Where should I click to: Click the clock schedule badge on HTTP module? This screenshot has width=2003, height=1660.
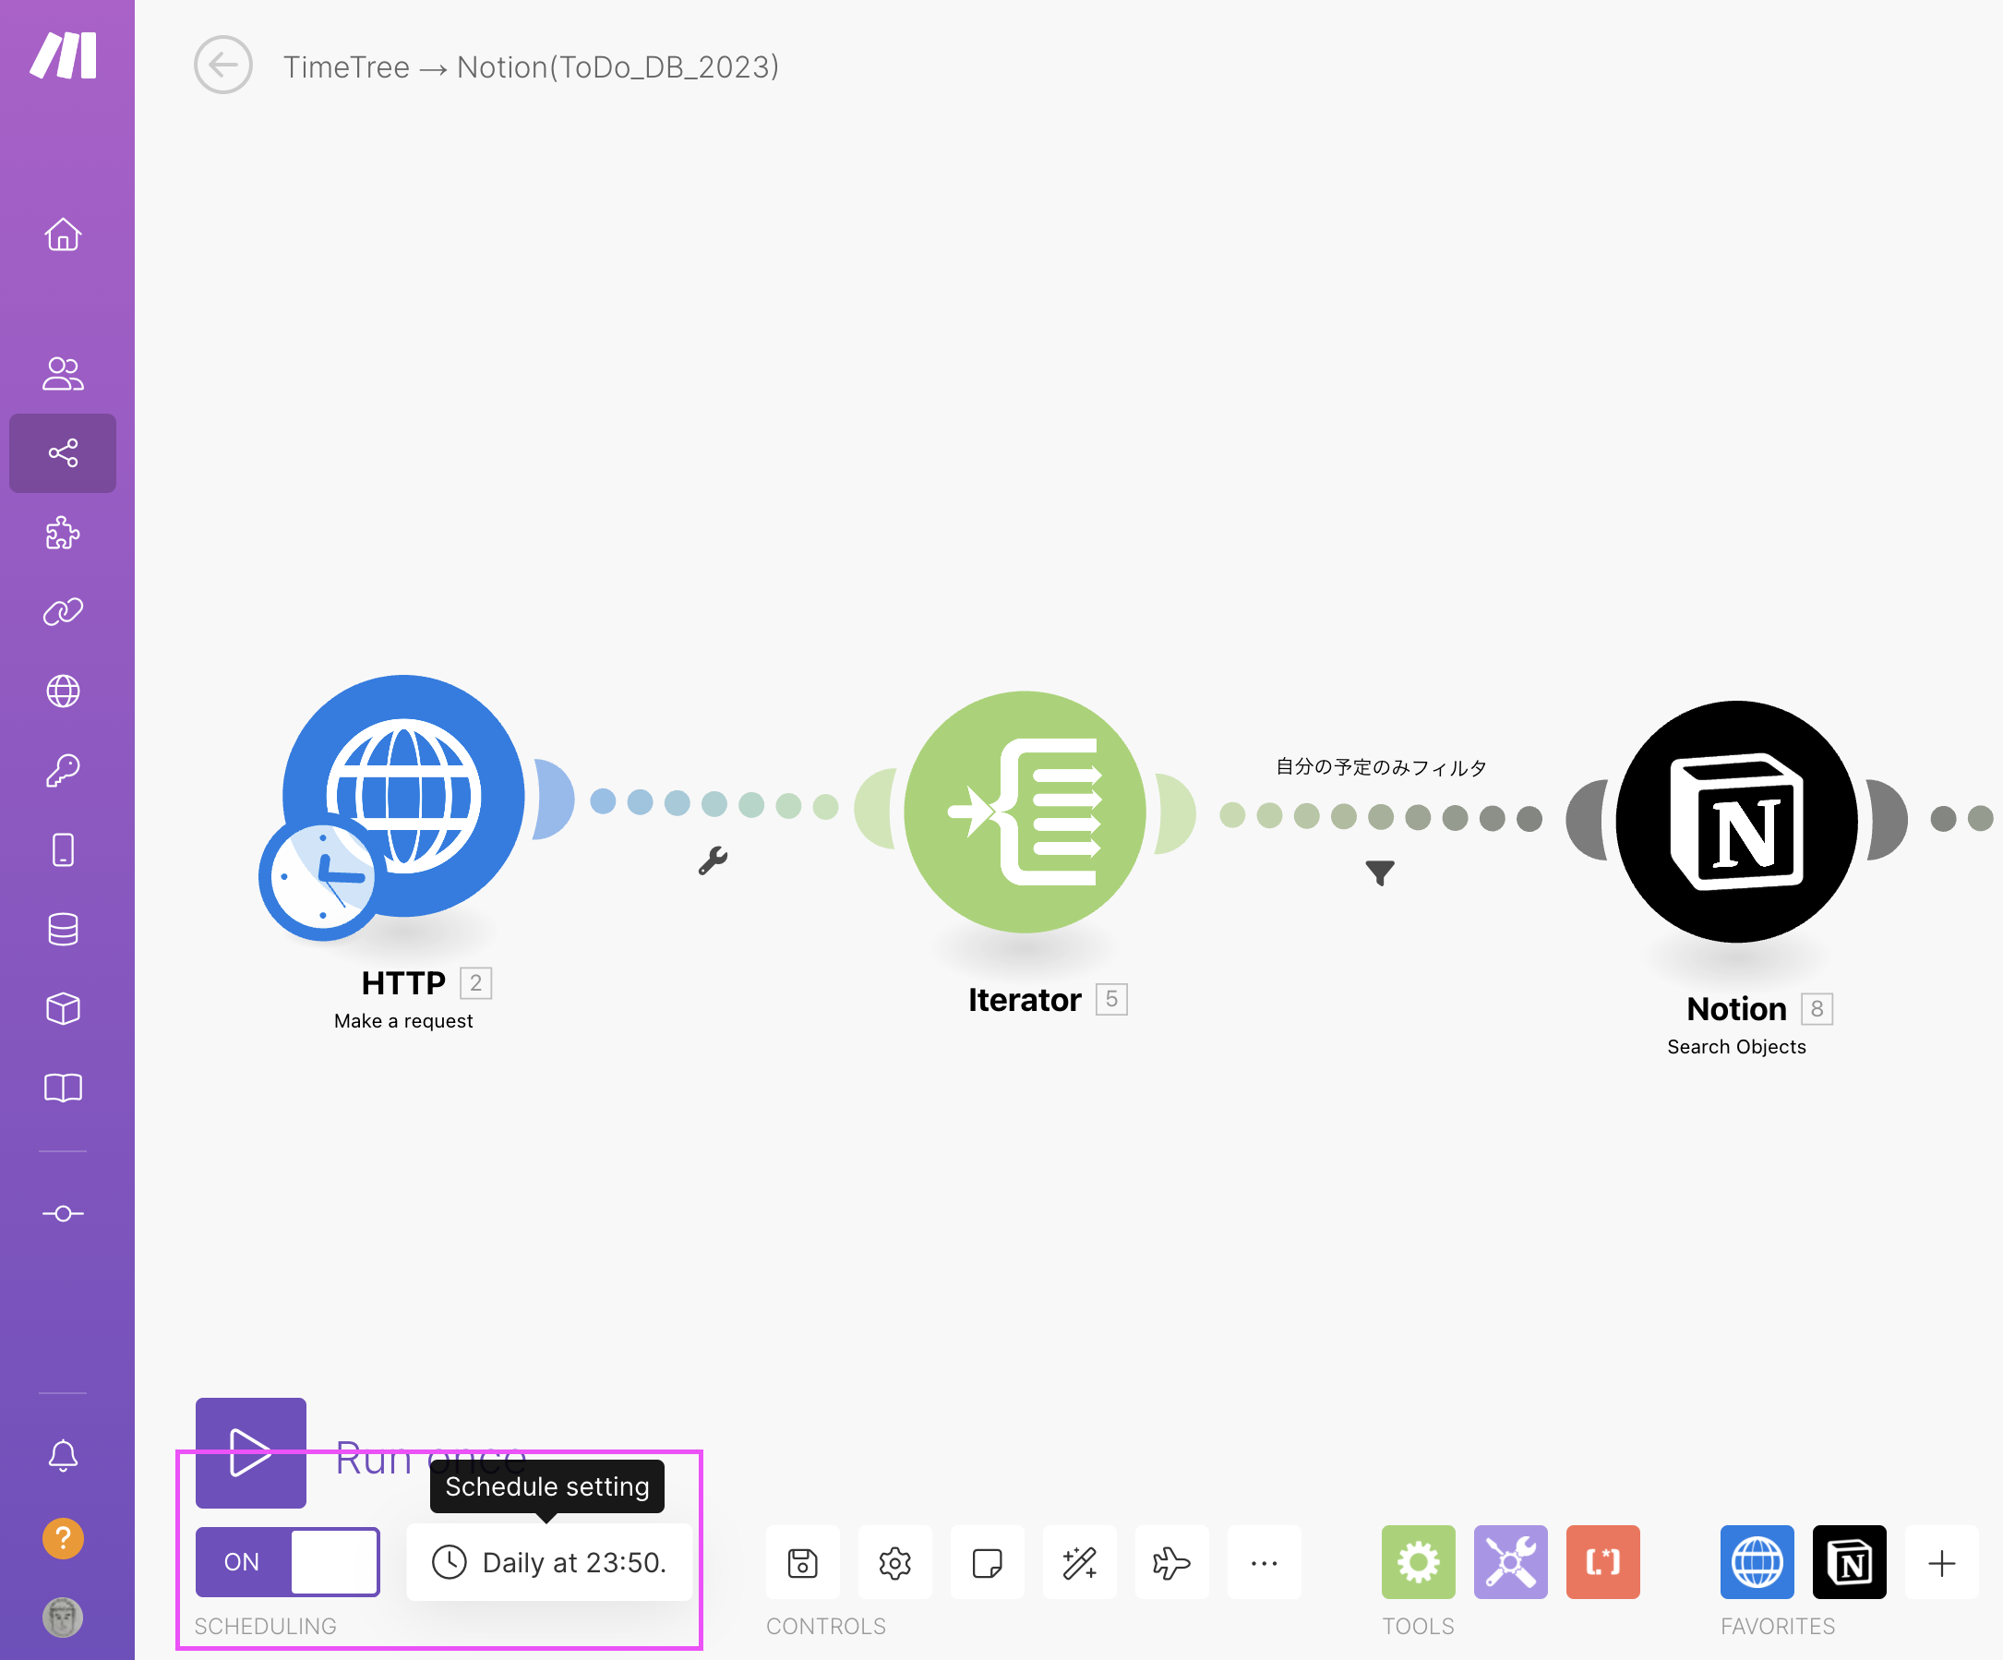coord(322,878)
